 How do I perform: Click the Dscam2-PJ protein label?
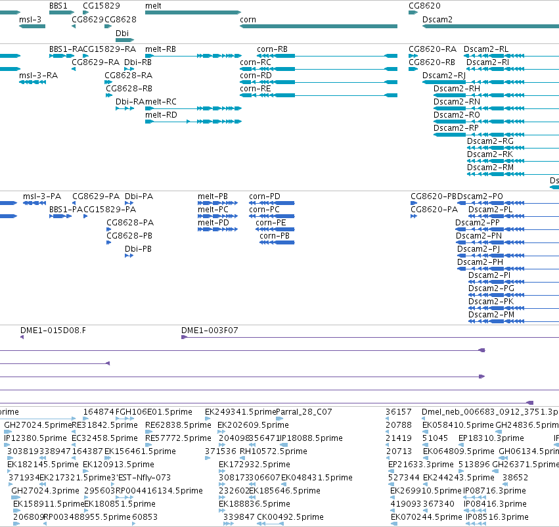(x=478, y=249)
